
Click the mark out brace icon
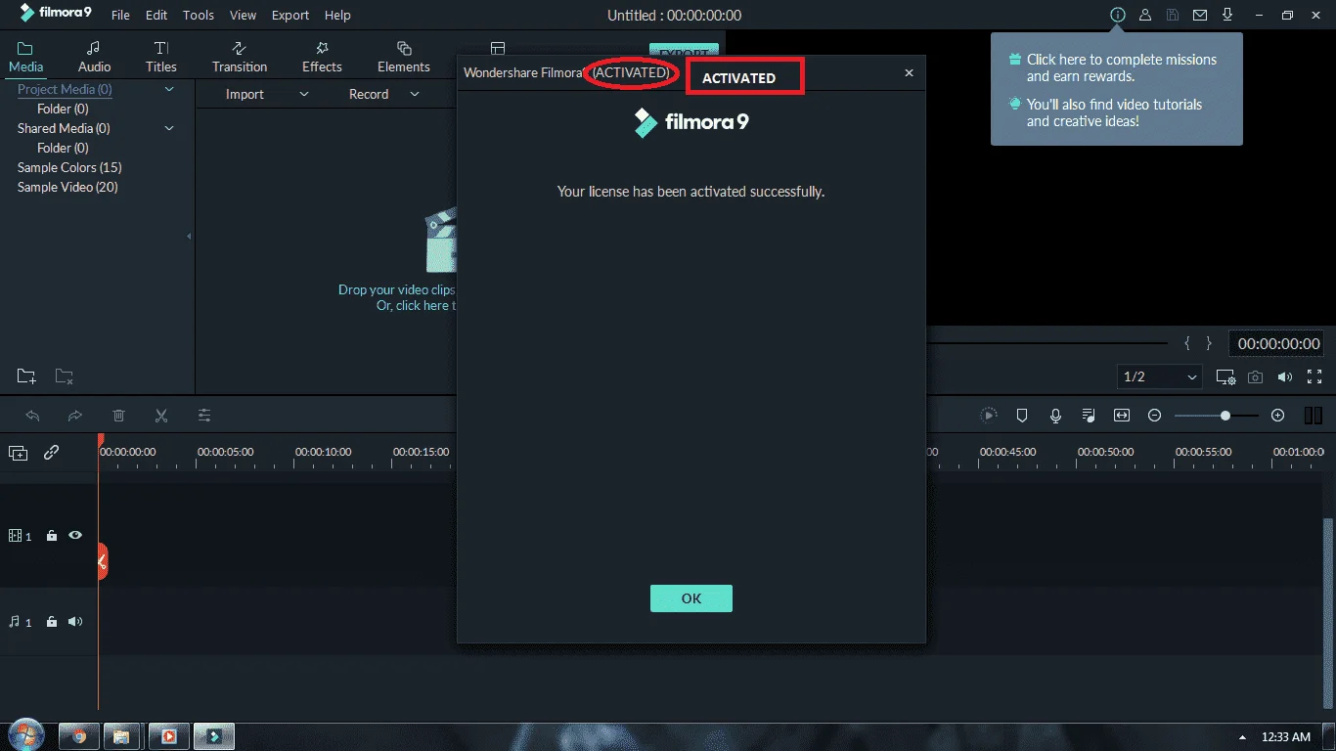coord(1209,343)
